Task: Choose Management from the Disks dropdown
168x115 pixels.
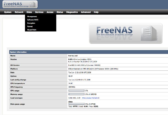Action: (32, 17)
